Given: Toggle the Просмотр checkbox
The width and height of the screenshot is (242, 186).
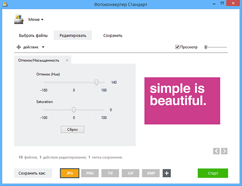Looking at the screenshot, I should click(x=177, y=47).
